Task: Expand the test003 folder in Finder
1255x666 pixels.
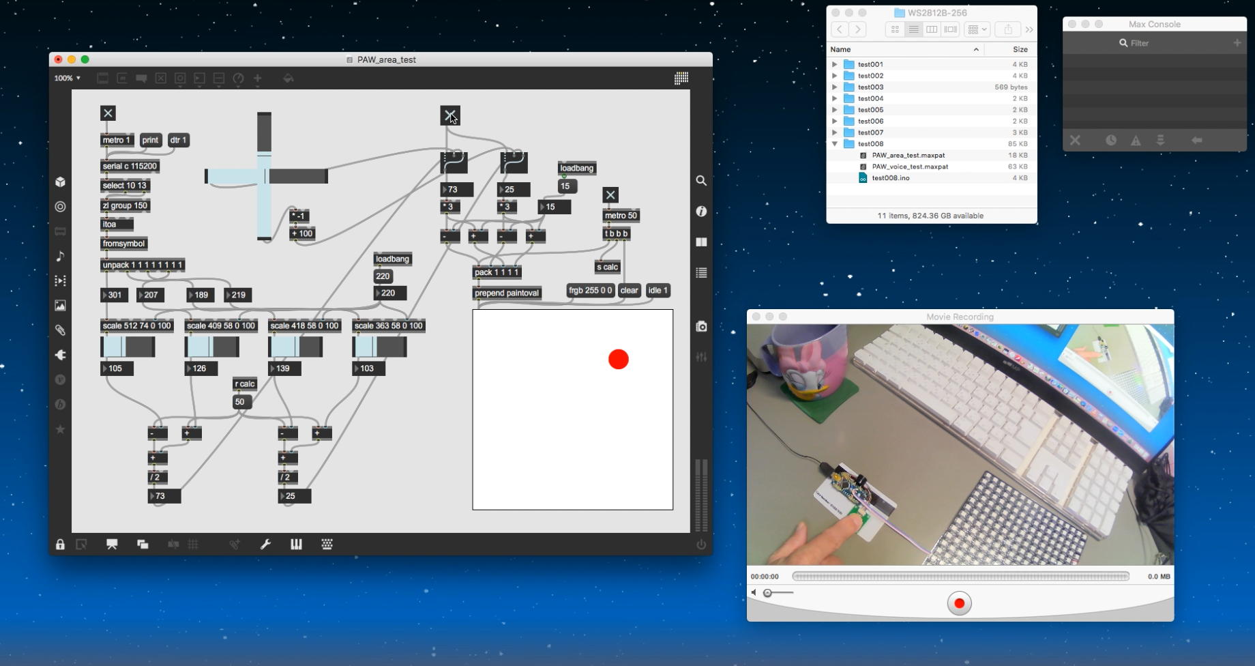Action: coord(834,87)
